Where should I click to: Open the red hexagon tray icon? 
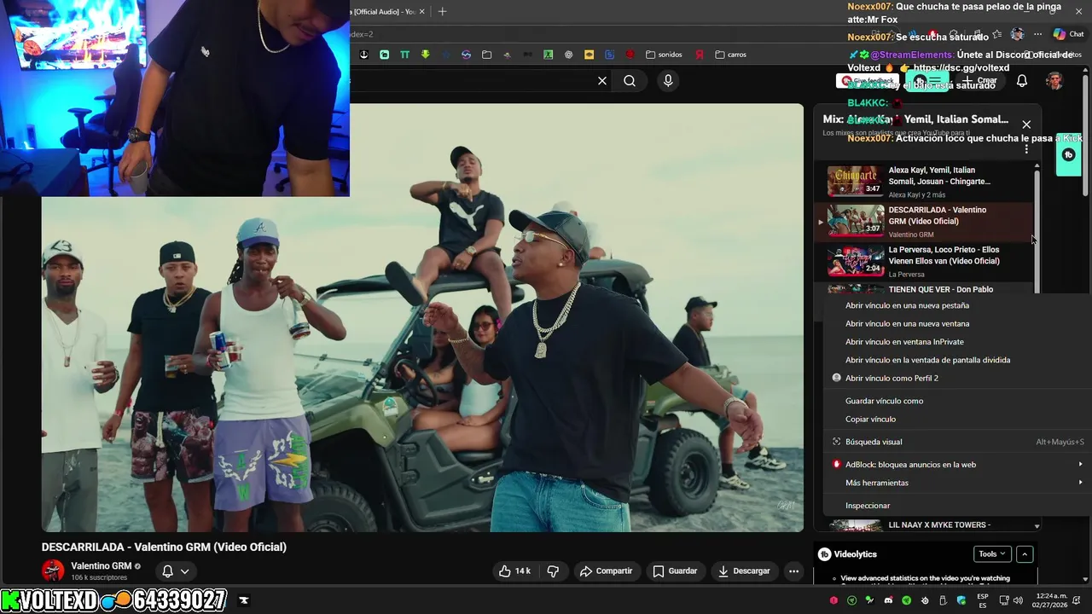coord(834,600)
